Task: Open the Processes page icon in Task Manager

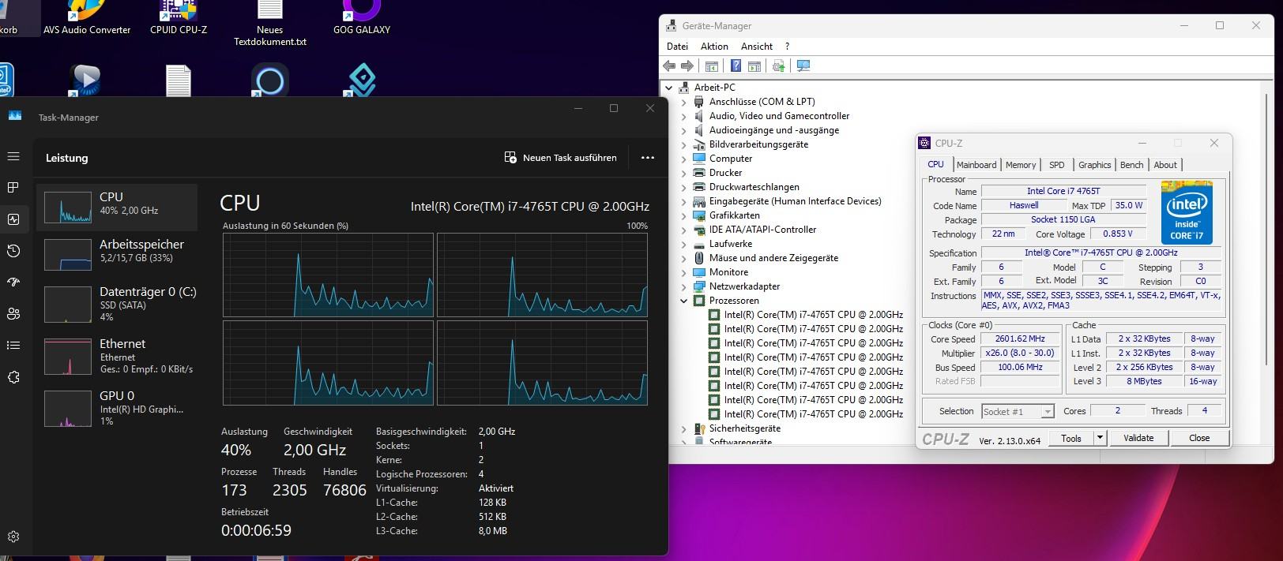Action: click(13, 188)
